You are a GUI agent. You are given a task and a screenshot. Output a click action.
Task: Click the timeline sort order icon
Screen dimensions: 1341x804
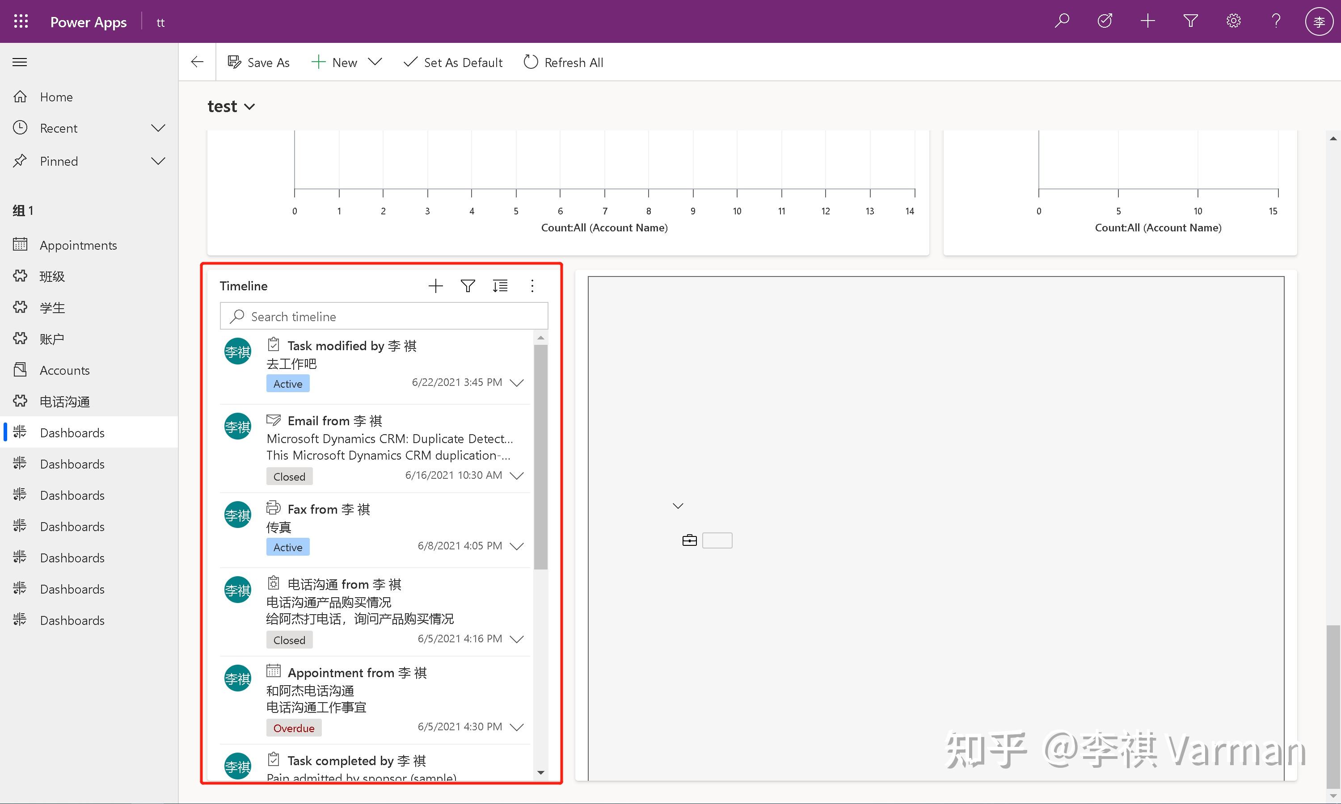point(500,286)
